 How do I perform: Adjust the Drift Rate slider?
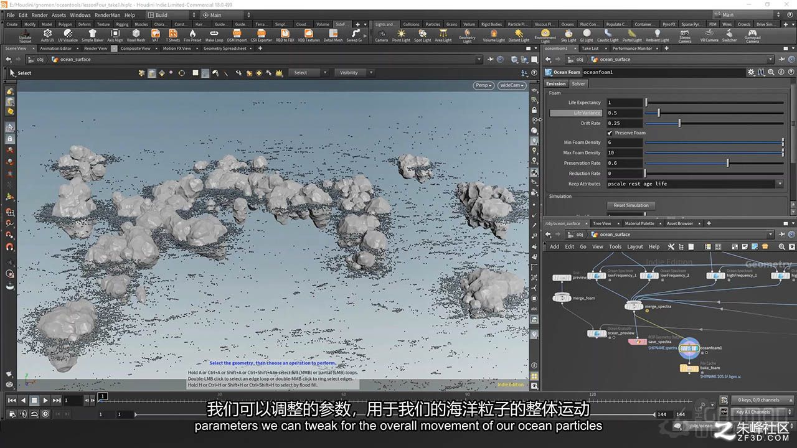[x=714, y=123]
